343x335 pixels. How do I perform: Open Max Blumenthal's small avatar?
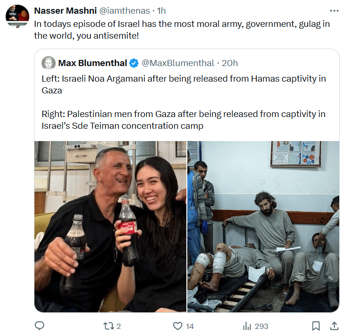pos(49,63)
